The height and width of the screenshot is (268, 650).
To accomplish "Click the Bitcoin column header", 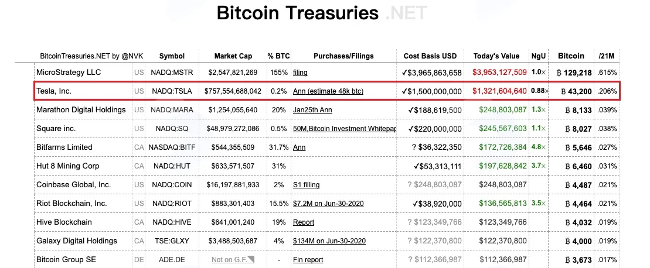I will pyautogui.click(x=571, y=56).
